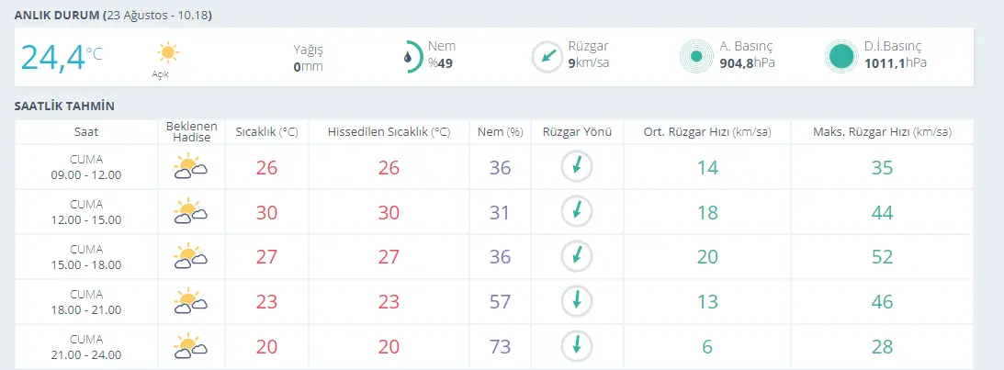
Task: Click the humidity droplet icon beside Nem
Action: click(409, 57)
